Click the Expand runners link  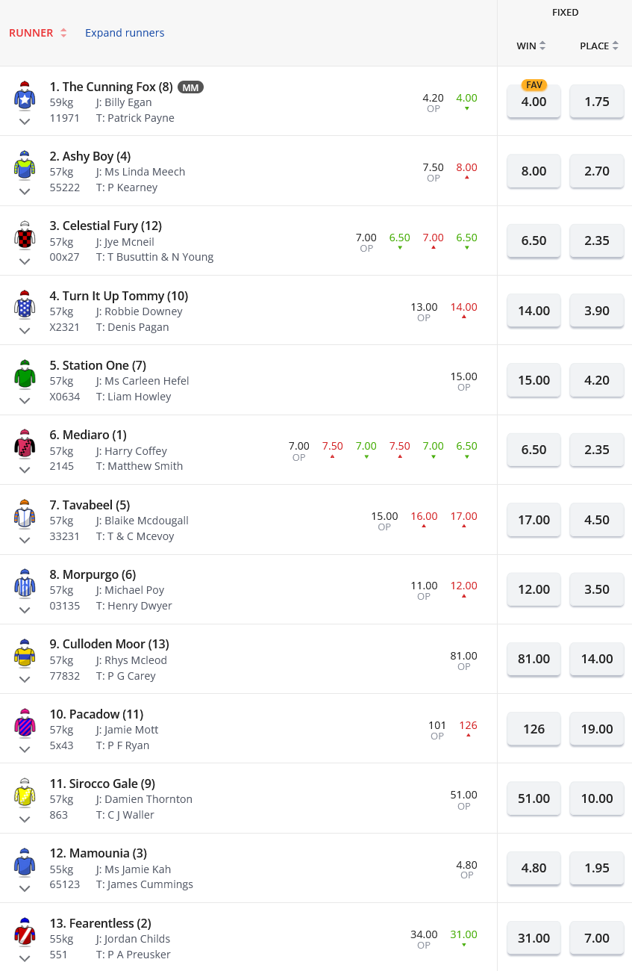[x=125, y=33]
